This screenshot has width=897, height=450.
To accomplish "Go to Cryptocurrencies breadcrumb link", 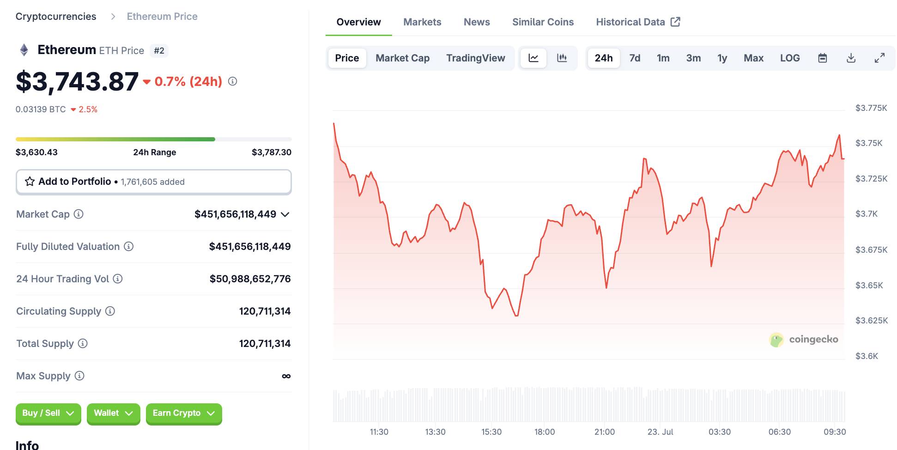I will click(56, 17).
